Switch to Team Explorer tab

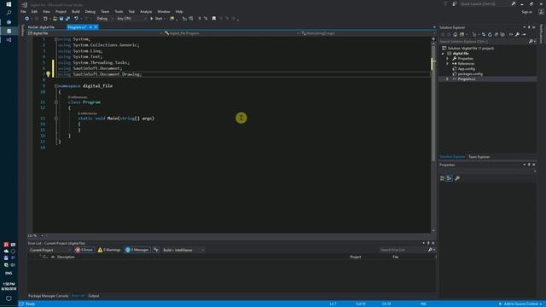point(479,157)
